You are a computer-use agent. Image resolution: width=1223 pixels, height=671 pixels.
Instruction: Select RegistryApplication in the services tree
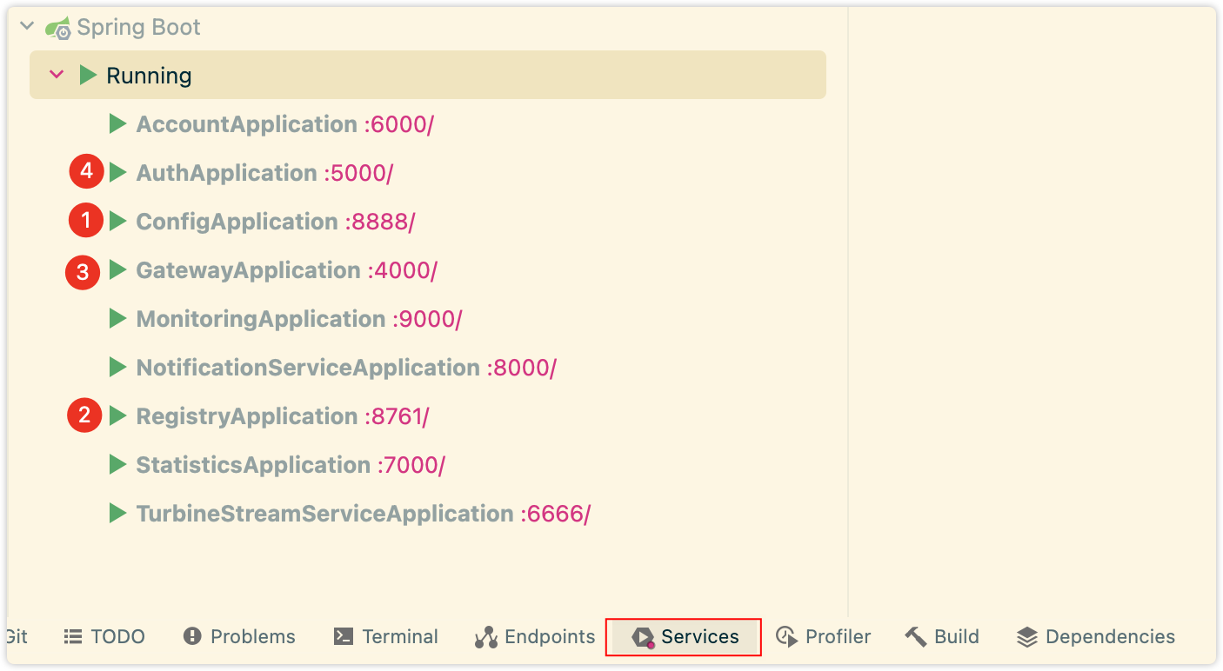point(246,416)
